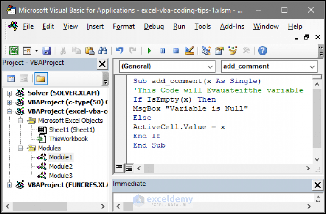
Task: Open the Insert menu
Action: [95, 27]
